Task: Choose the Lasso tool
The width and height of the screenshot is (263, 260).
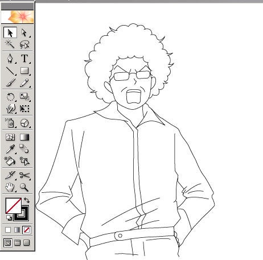Action: pyautogui.click(x=24, y=44)
